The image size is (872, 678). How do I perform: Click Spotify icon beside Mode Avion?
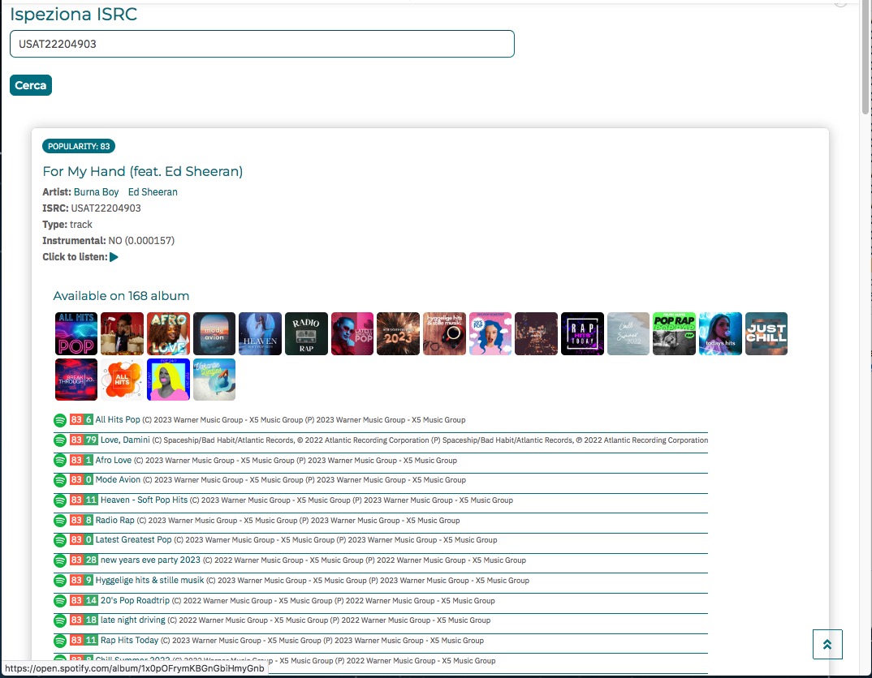pyautogui.click(x=60, y=480)
